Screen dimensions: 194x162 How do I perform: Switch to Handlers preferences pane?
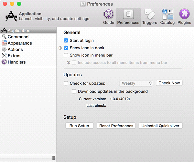(x=16, y=62)
